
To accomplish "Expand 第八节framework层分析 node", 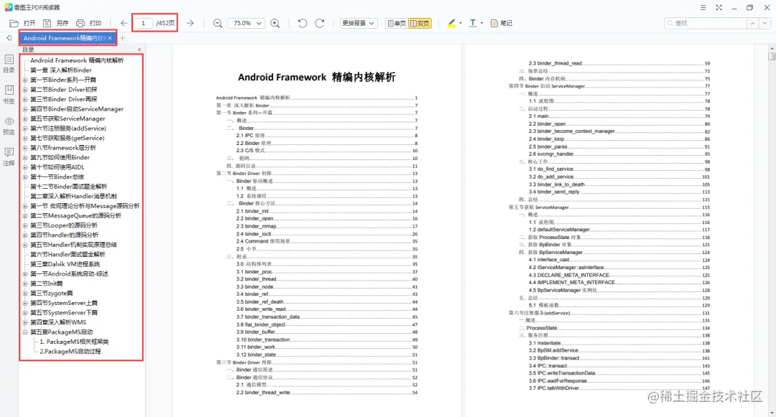I will pos(24,148).
